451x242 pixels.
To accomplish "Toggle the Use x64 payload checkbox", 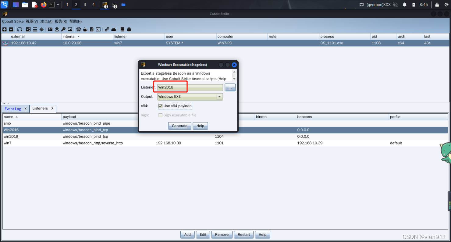I will click(x=161, y=106).
